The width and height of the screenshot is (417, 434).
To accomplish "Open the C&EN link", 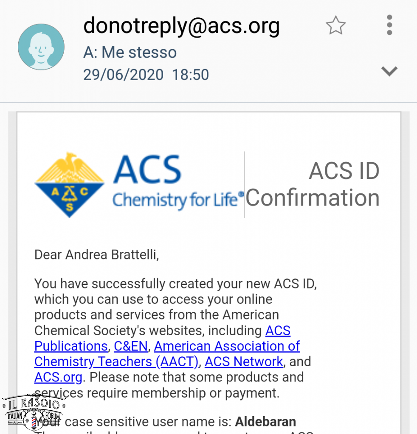I will pos(131,346).
